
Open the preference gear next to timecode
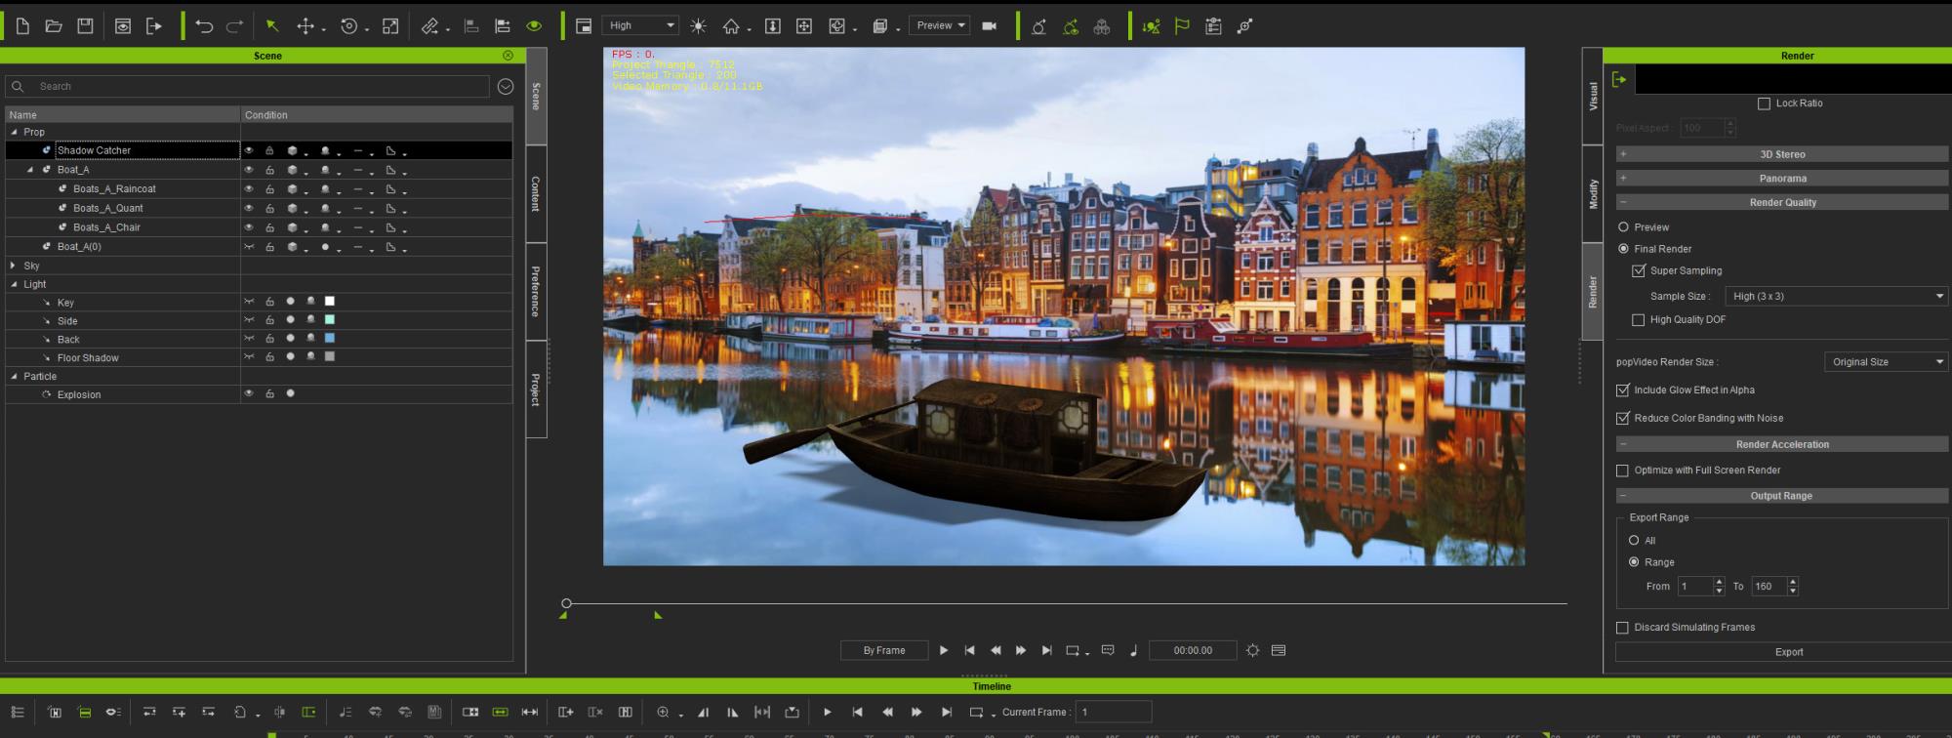(x=1253, y=650)
